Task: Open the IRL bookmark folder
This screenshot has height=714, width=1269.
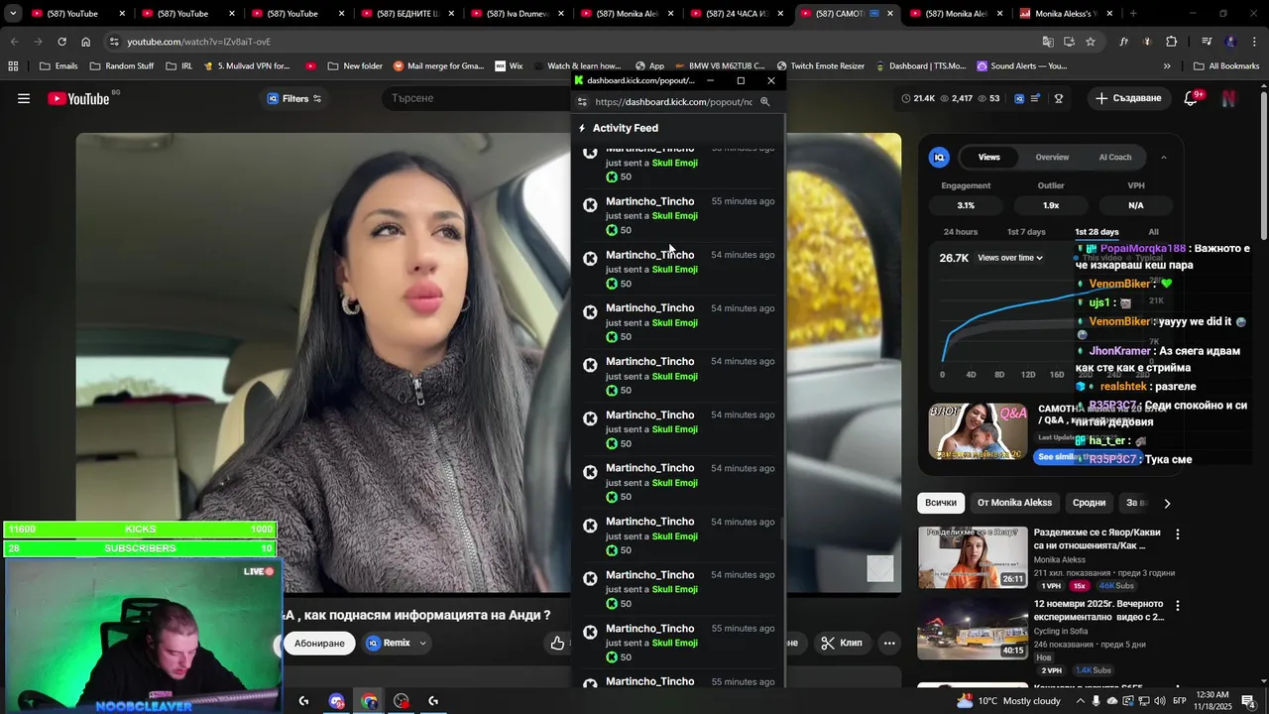Action: [179, 66]
